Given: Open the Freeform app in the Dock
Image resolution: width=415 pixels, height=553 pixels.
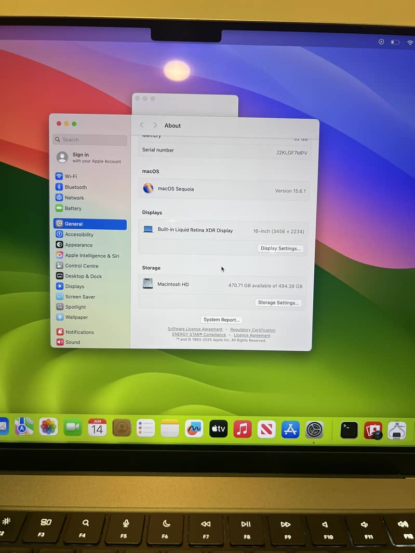Looking at the screenshot, I should (194, 428).
